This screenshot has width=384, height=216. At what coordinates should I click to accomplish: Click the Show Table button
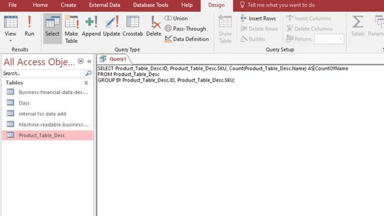(225, 29)
